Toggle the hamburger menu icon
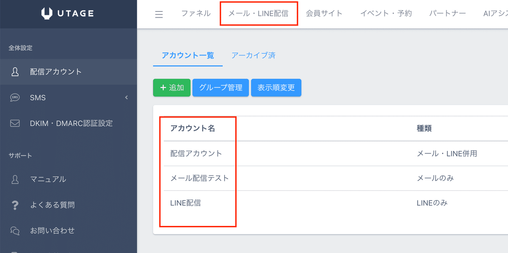The width and height of the screenshot is (508, 253). [159, 14]
